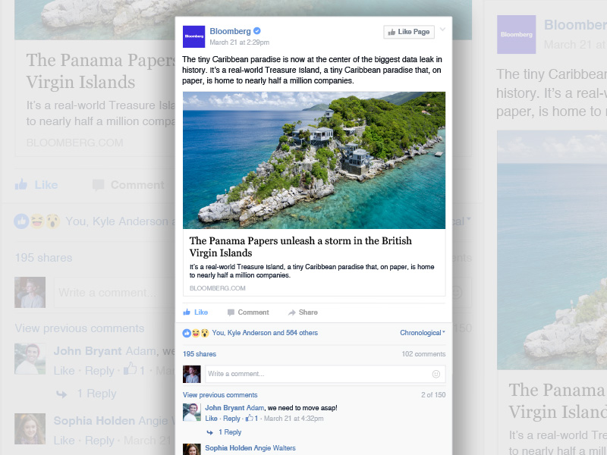Open the Bloomberg page logo avatar
Image resolution: width=607 pixels, height=455 pixels.
(193, 36)
